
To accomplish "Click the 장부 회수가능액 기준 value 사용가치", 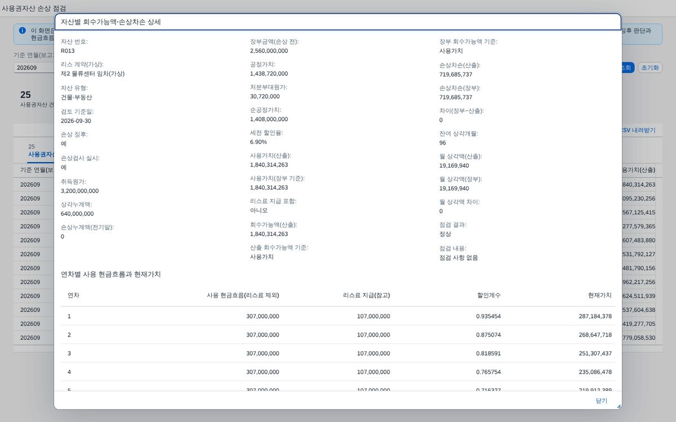I will point(451,51).
